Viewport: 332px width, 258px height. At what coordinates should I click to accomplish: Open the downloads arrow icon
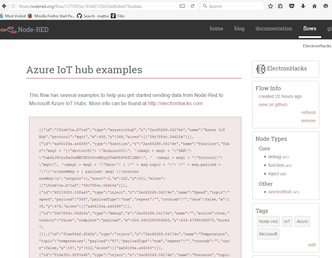pyautogui.click(x=303, y=6)
